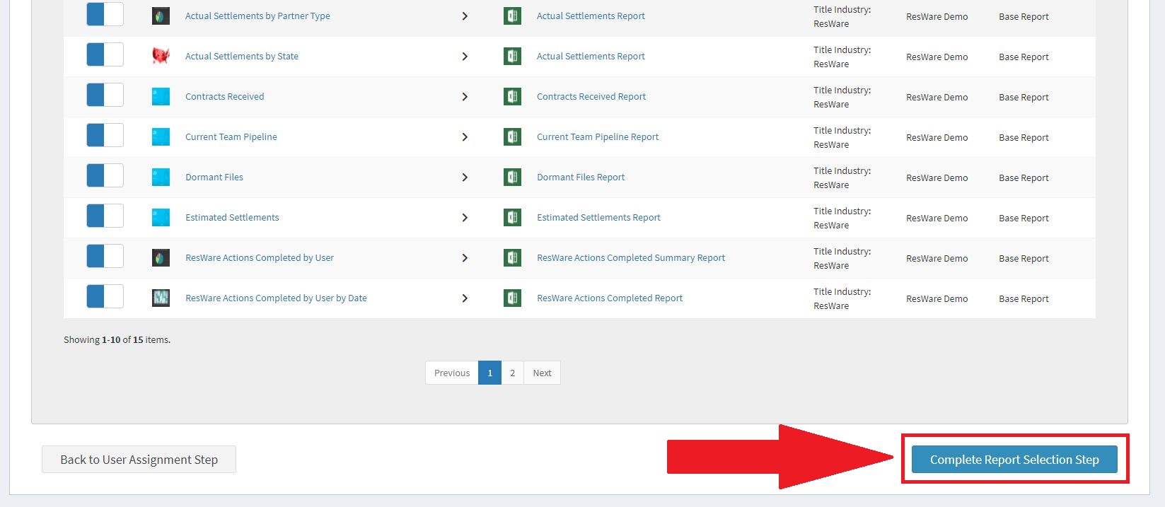Screen dimensions: 1165x507
Task: Click Excel icon beside Dormant Files Report
Action: 512,177
